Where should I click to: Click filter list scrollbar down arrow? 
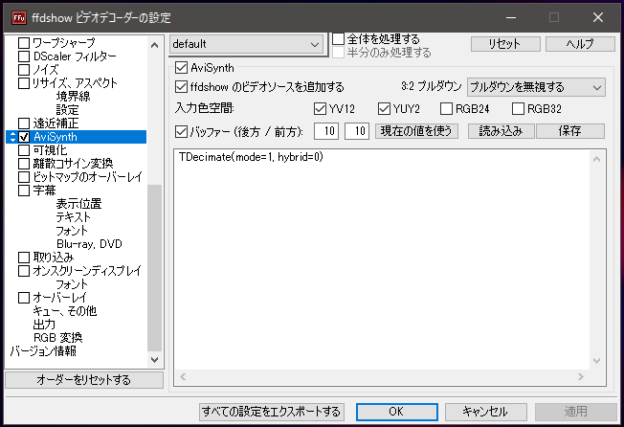(x=154, y=360)
